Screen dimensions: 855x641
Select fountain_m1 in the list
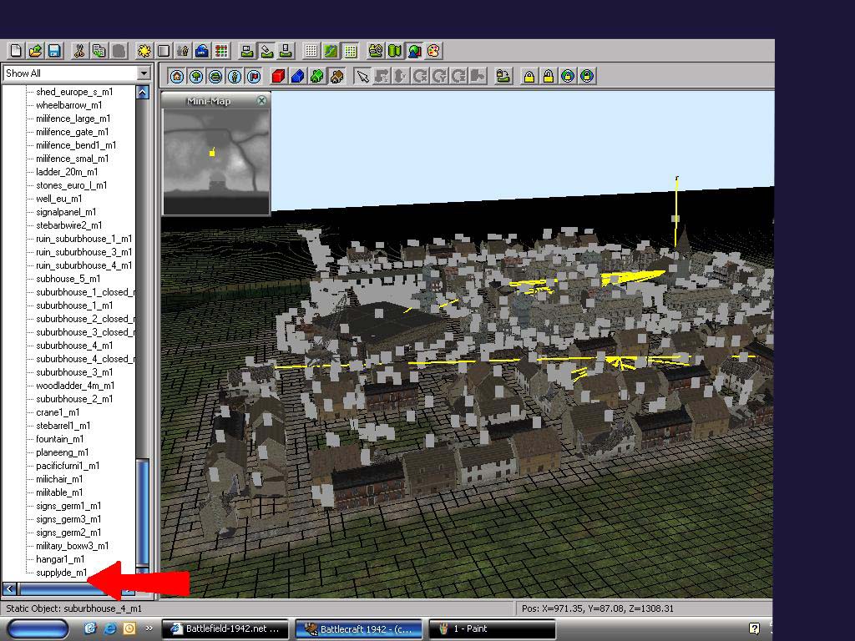point(59,439)
